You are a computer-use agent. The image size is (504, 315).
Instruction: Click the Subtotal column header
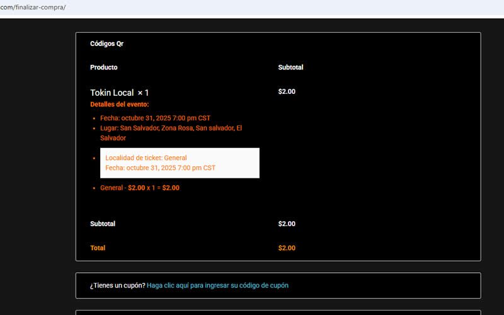click(x=290, y=67)
